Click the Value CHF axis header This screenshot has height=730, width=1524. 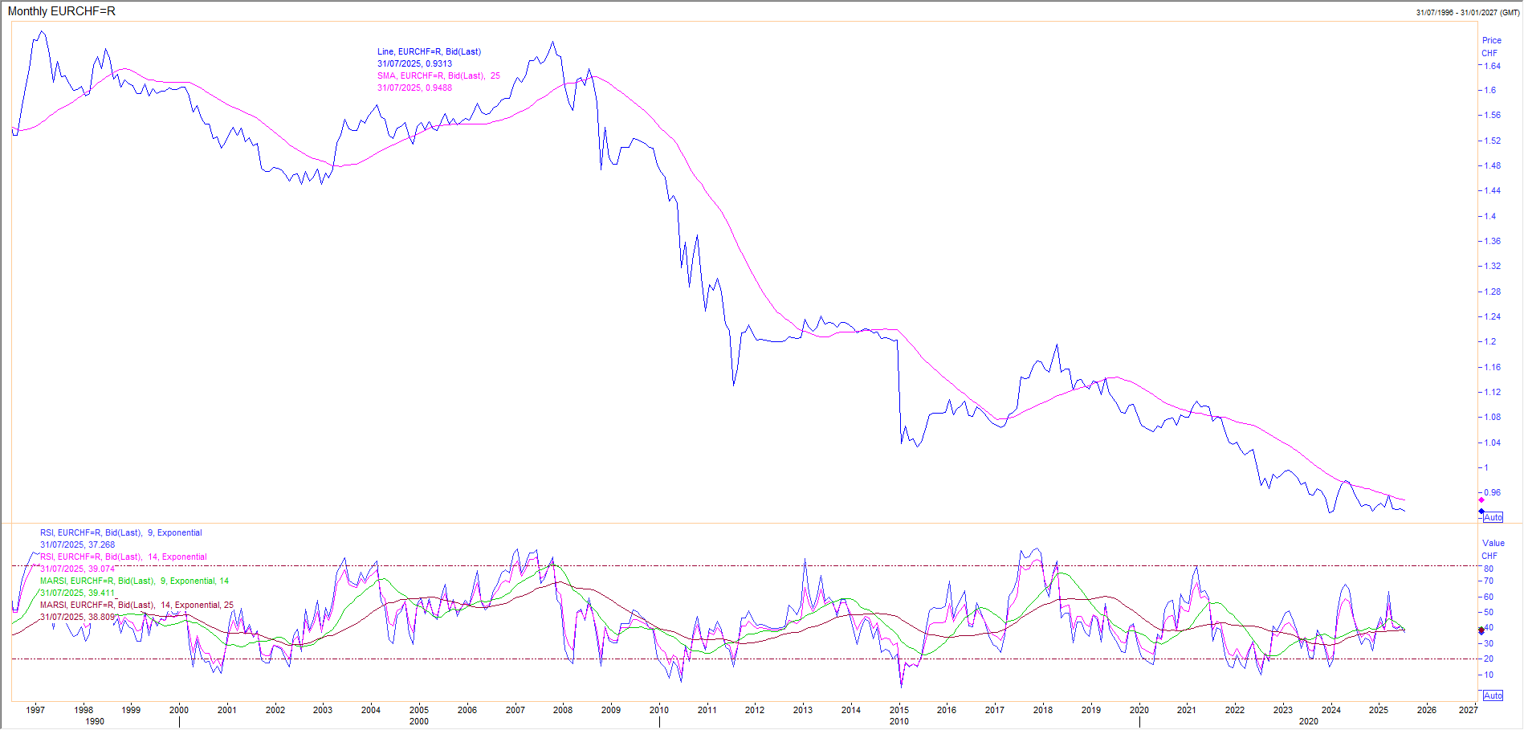coord(1493,549)
